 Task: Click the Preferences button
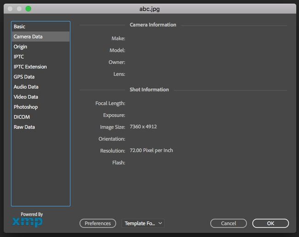pos(98,223)
